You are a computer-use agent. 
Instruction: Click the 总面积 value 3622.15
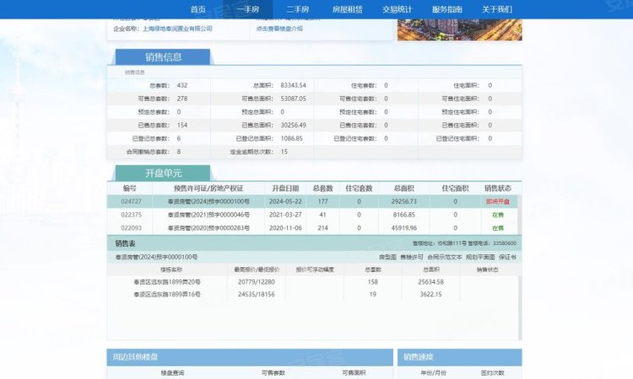pyautogui.click(x=430, y=295)
